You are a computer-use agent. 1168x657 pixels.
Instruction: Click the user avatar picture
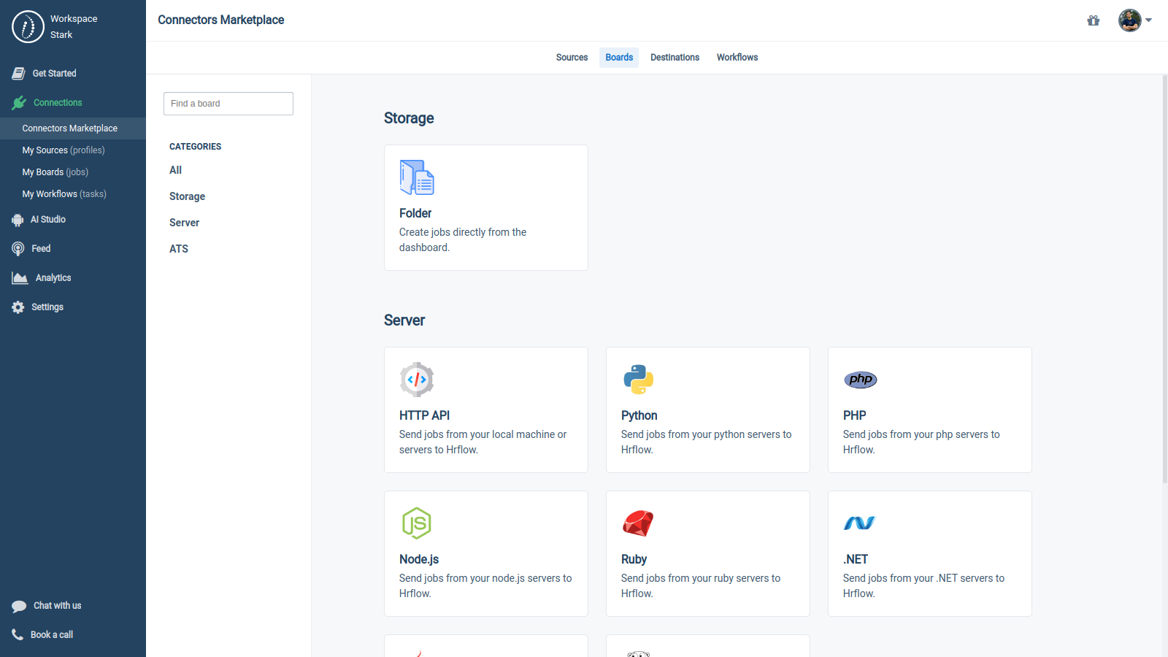click(1129, 20)
